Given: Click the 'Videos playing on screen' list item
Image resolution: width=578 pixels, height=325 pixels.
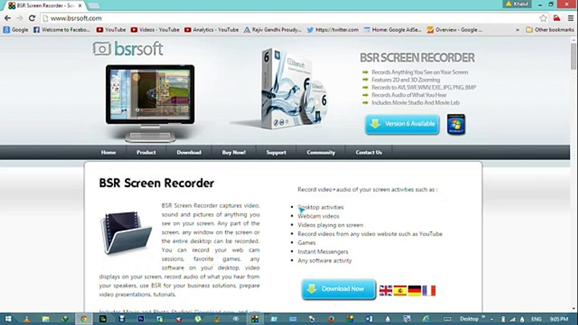Looking at the screenshot, I should (x=330, y=225).
